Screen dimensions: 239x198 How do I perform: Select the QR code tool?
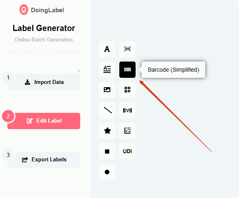coord(127,90)
